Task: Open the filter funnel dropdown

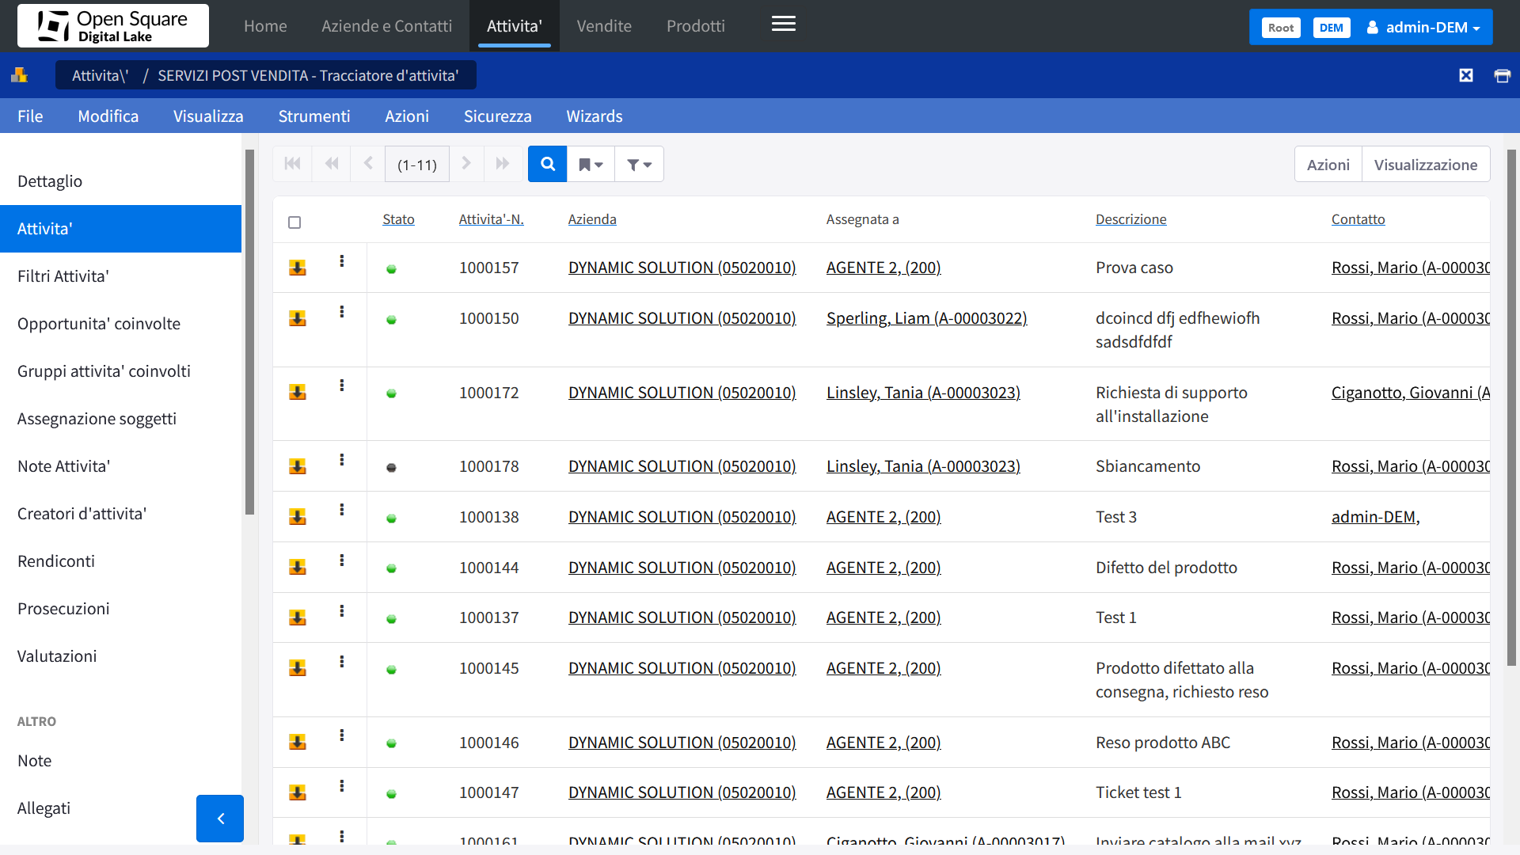Action: [639, 164]
